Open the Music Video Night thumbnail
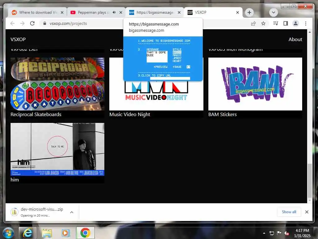Image resolution: width=318 pixels, height=239 pixels. pos(156,96)
